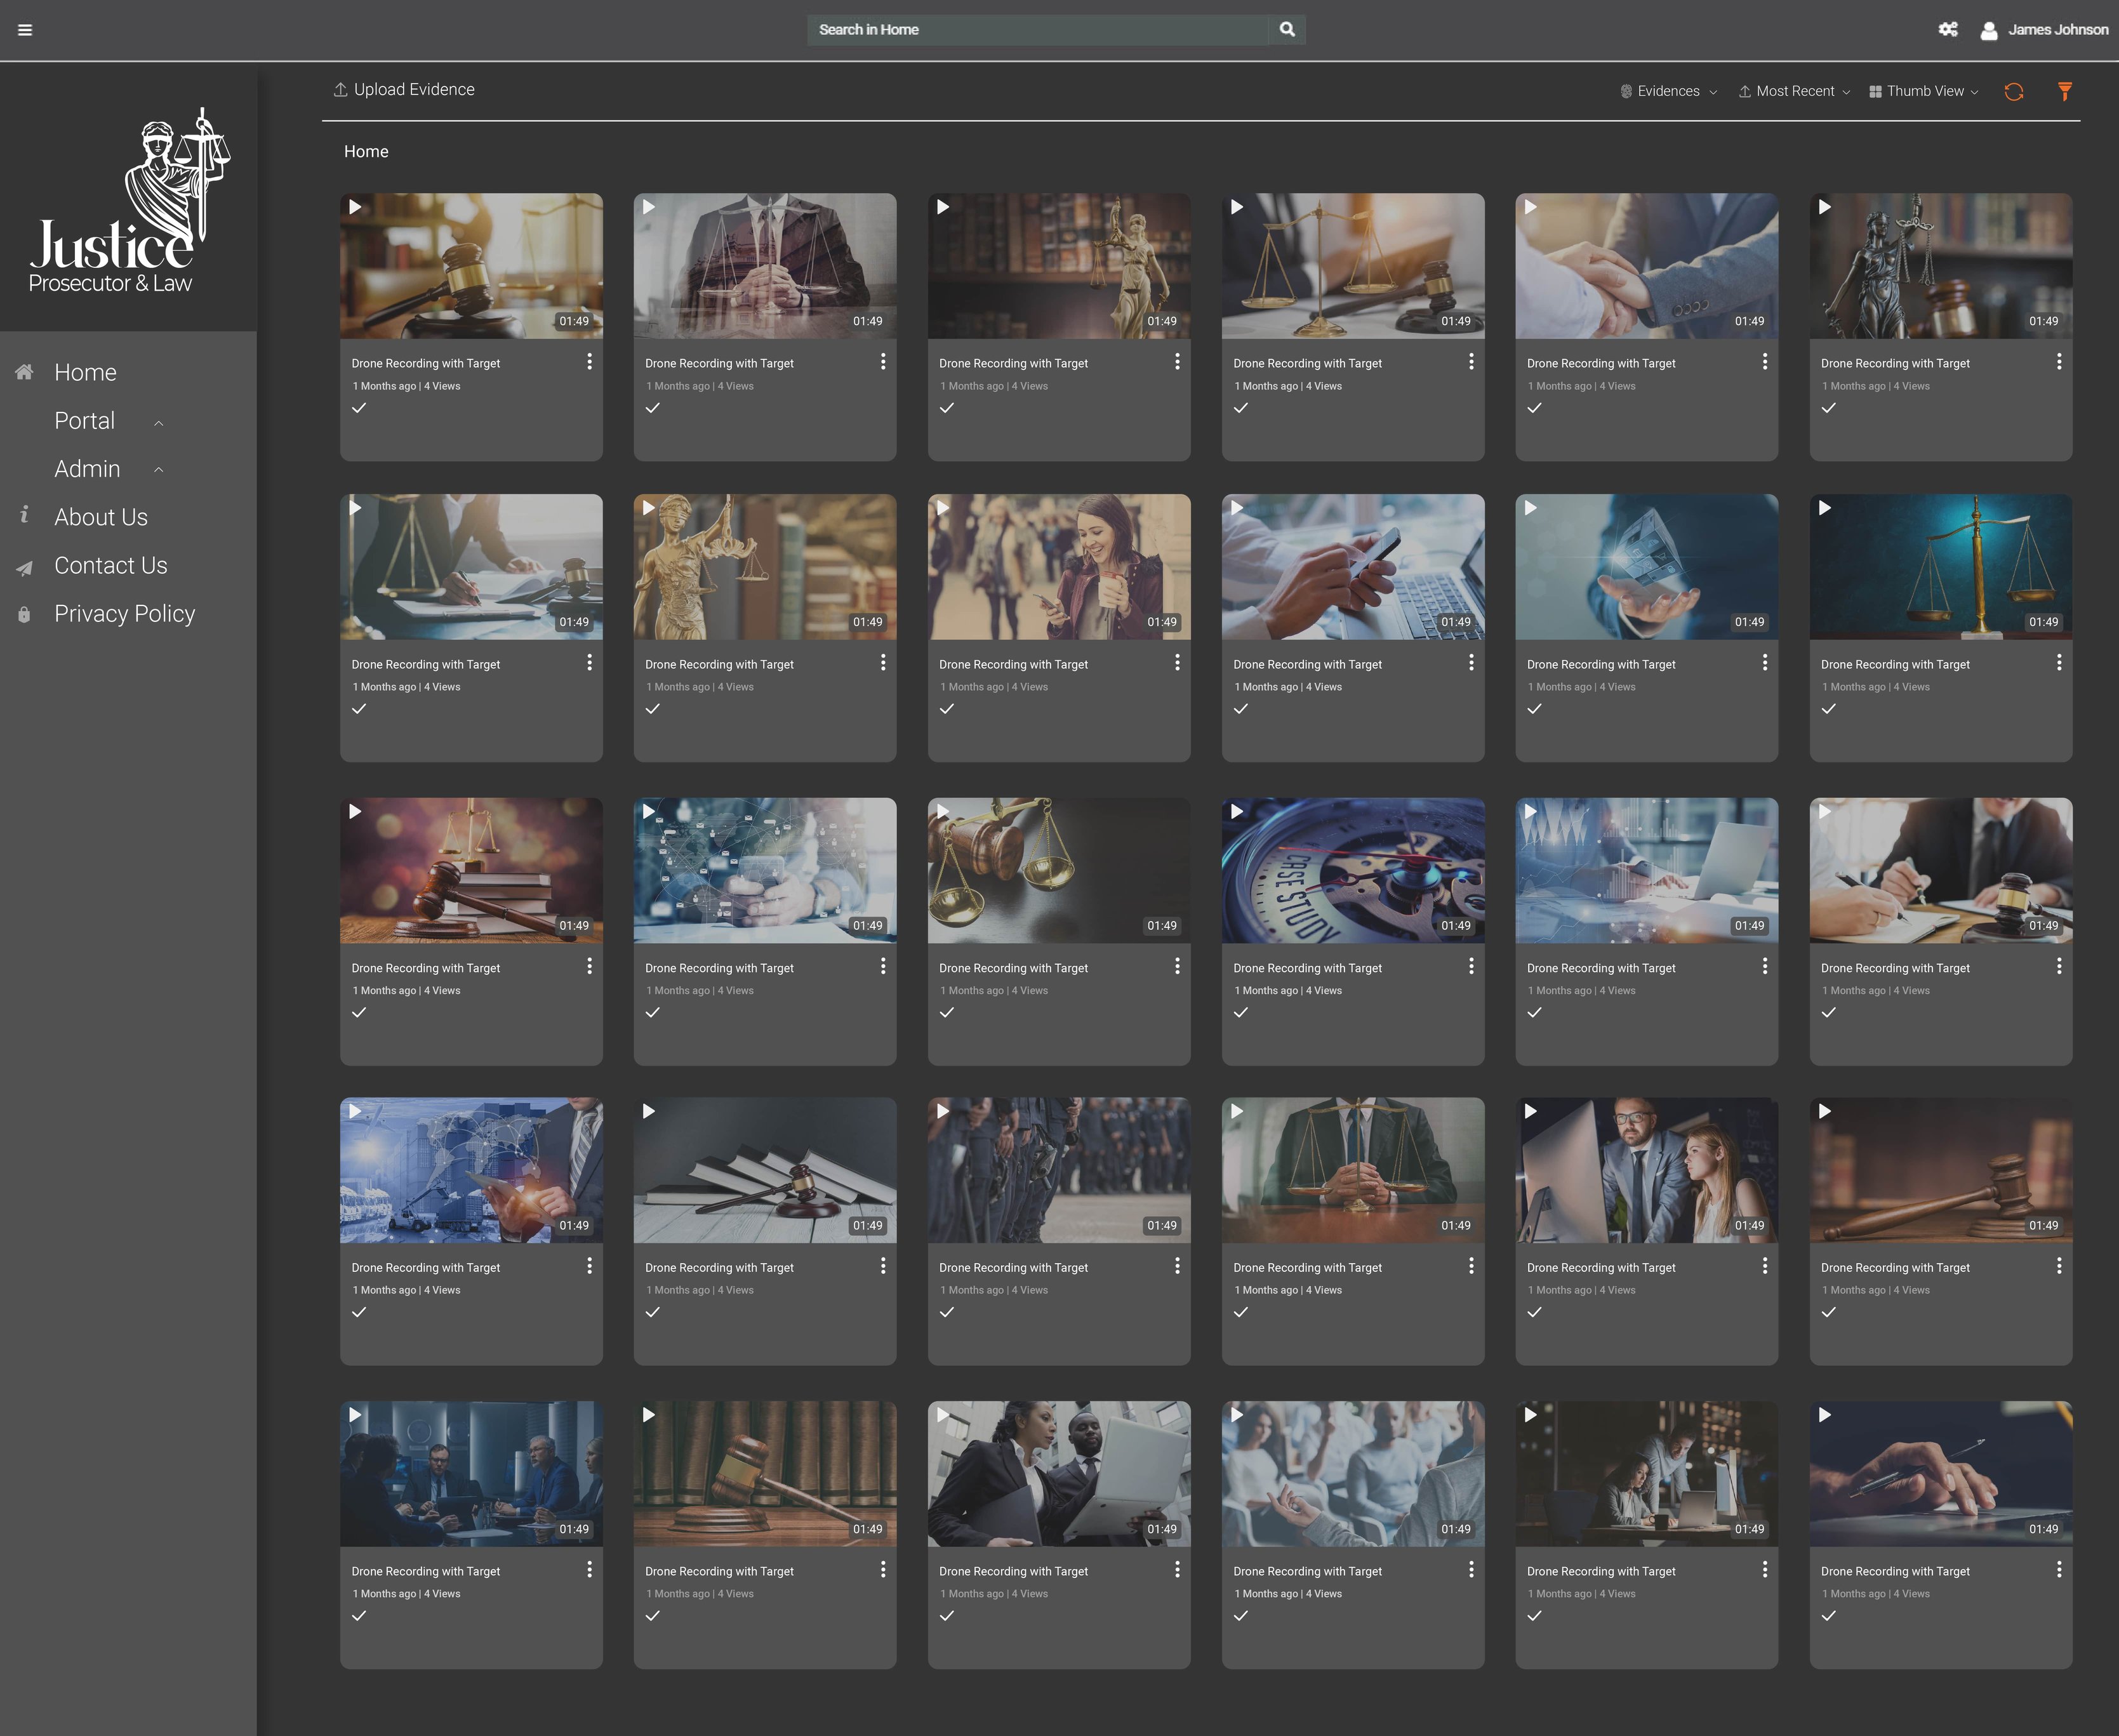The width and height of the screenshot is (2119, 1736).
Task: Click the James Johnson user avatar icon
Action: (1988, 31)
